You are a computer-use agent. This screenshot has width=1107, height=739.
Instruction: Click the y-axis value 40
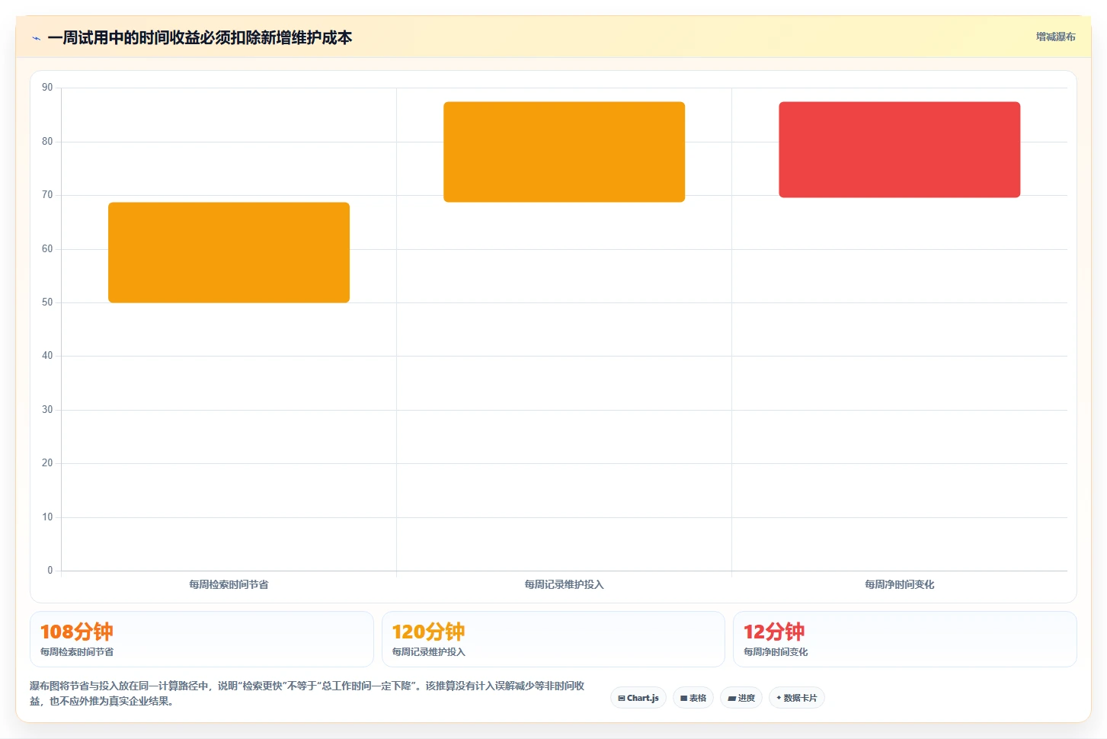pyautogui.click(x=47, y=356)
